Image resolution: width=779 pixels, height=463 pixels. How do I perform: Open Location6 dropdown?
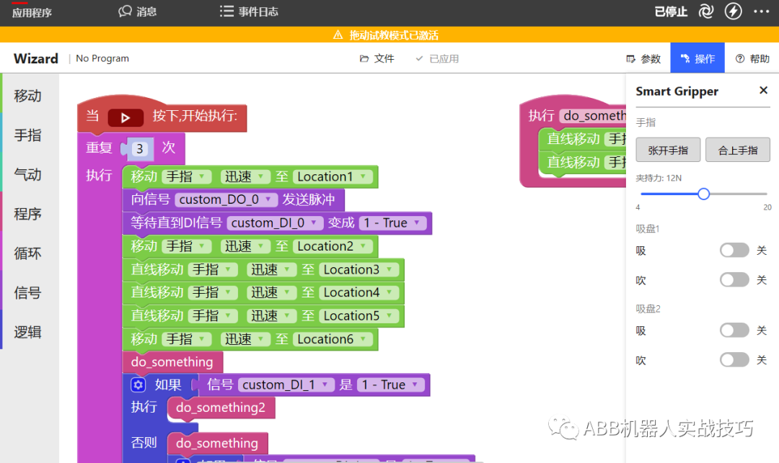[x=333, y=339]
